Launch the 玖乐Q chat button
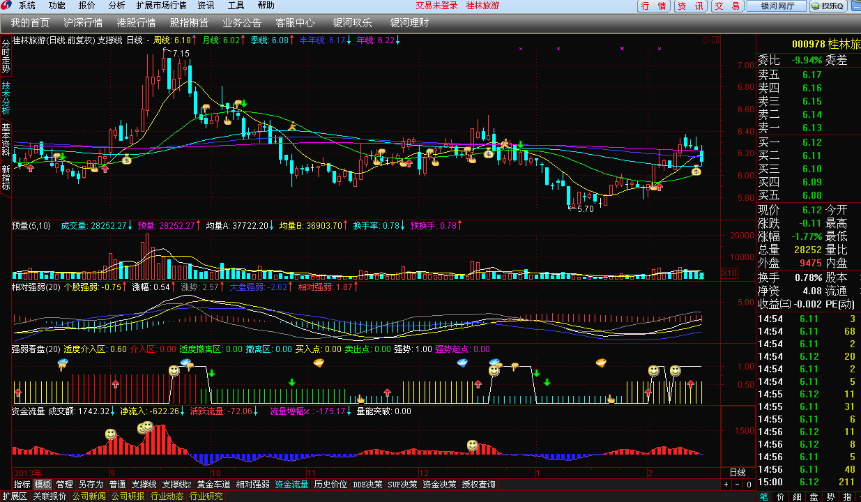Screen dimensions: 861x502 point(828,6)
